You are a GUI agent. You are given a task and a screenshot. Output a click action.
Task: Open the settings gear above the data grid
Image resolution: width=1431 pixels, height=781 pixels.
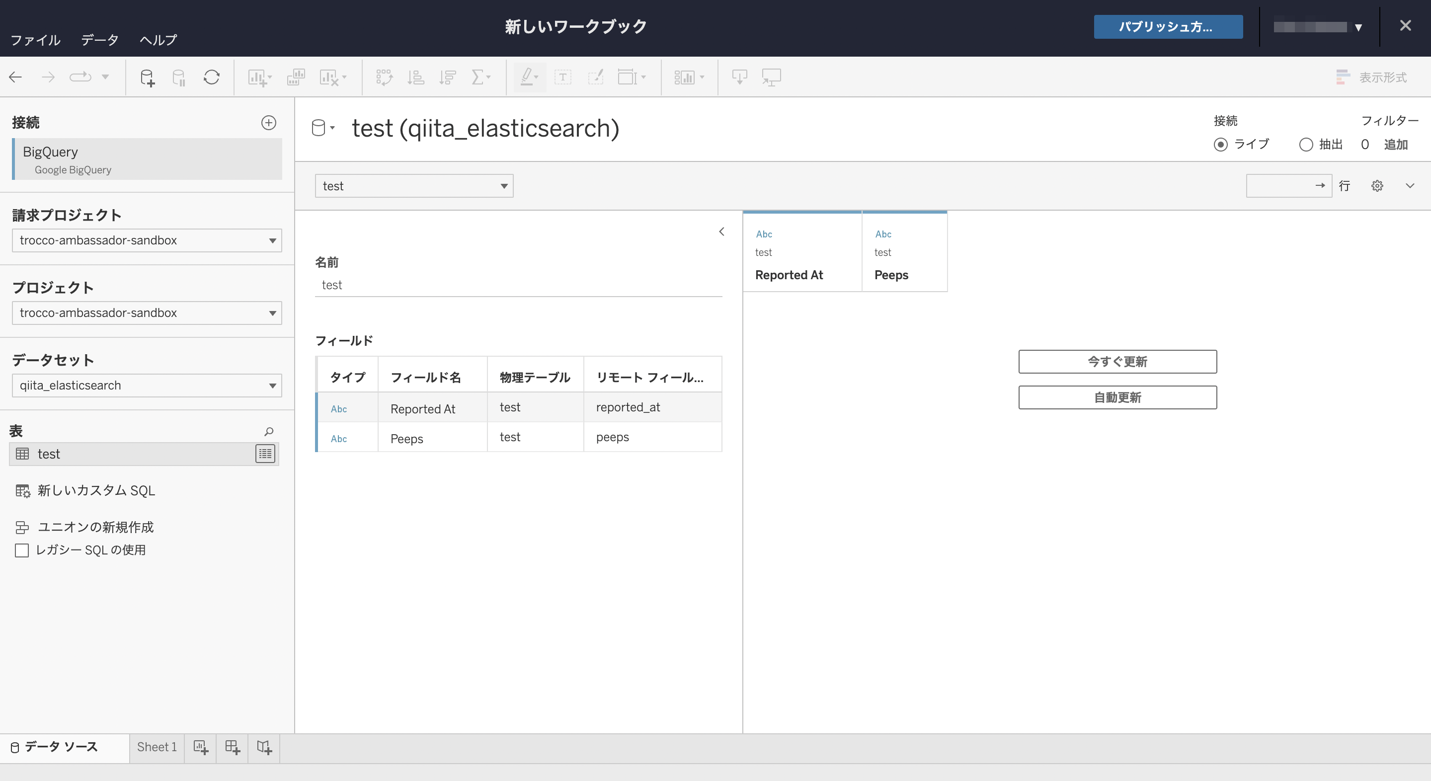coord(1377,185)
